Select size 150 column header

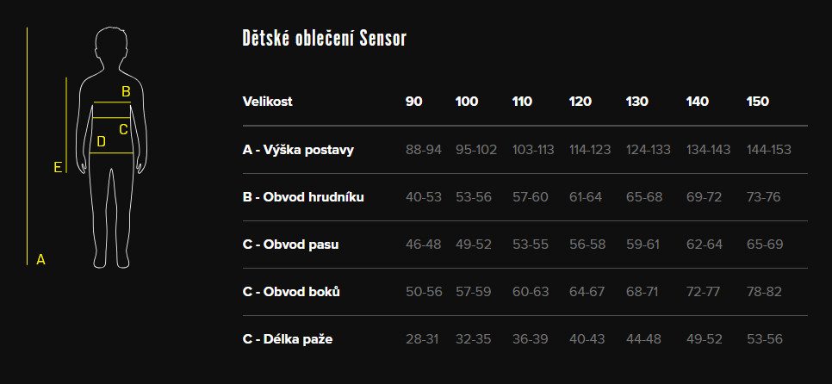coord(758,102)
